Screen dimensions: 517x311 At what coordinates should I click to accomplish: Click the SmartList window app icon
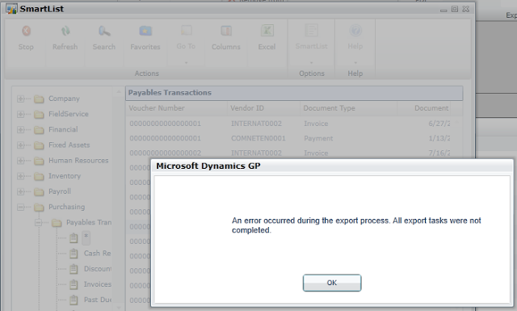[x=11, y=9]
